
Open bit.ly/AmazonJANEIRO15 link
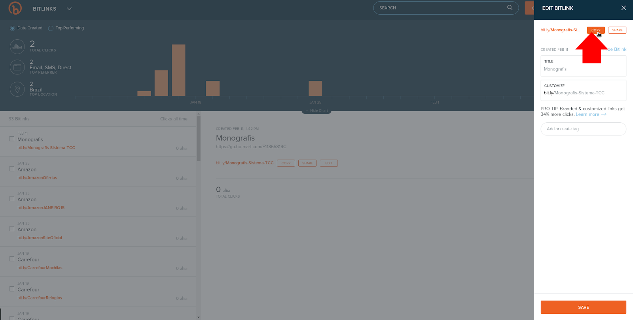point(41,208)
